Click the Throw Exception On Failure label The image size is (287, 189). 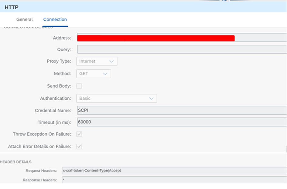coord(42,134)
